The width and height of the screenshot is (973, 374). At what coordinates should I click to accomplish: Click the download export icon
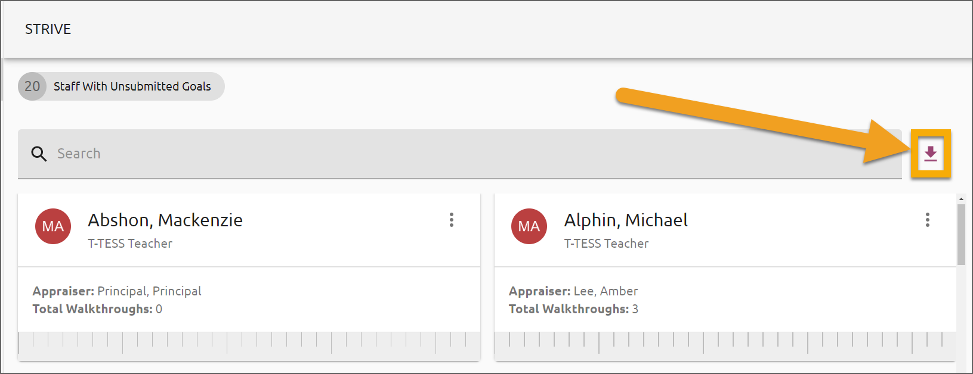click(x=930, y=154)
